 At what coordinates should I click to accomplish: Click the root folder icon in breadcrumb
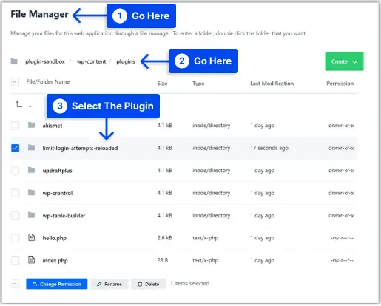tap(14, 61)
